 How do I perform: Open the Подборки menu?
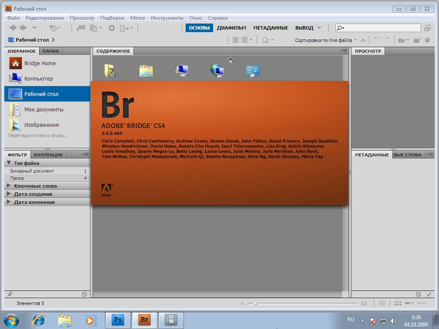[112, 18]
